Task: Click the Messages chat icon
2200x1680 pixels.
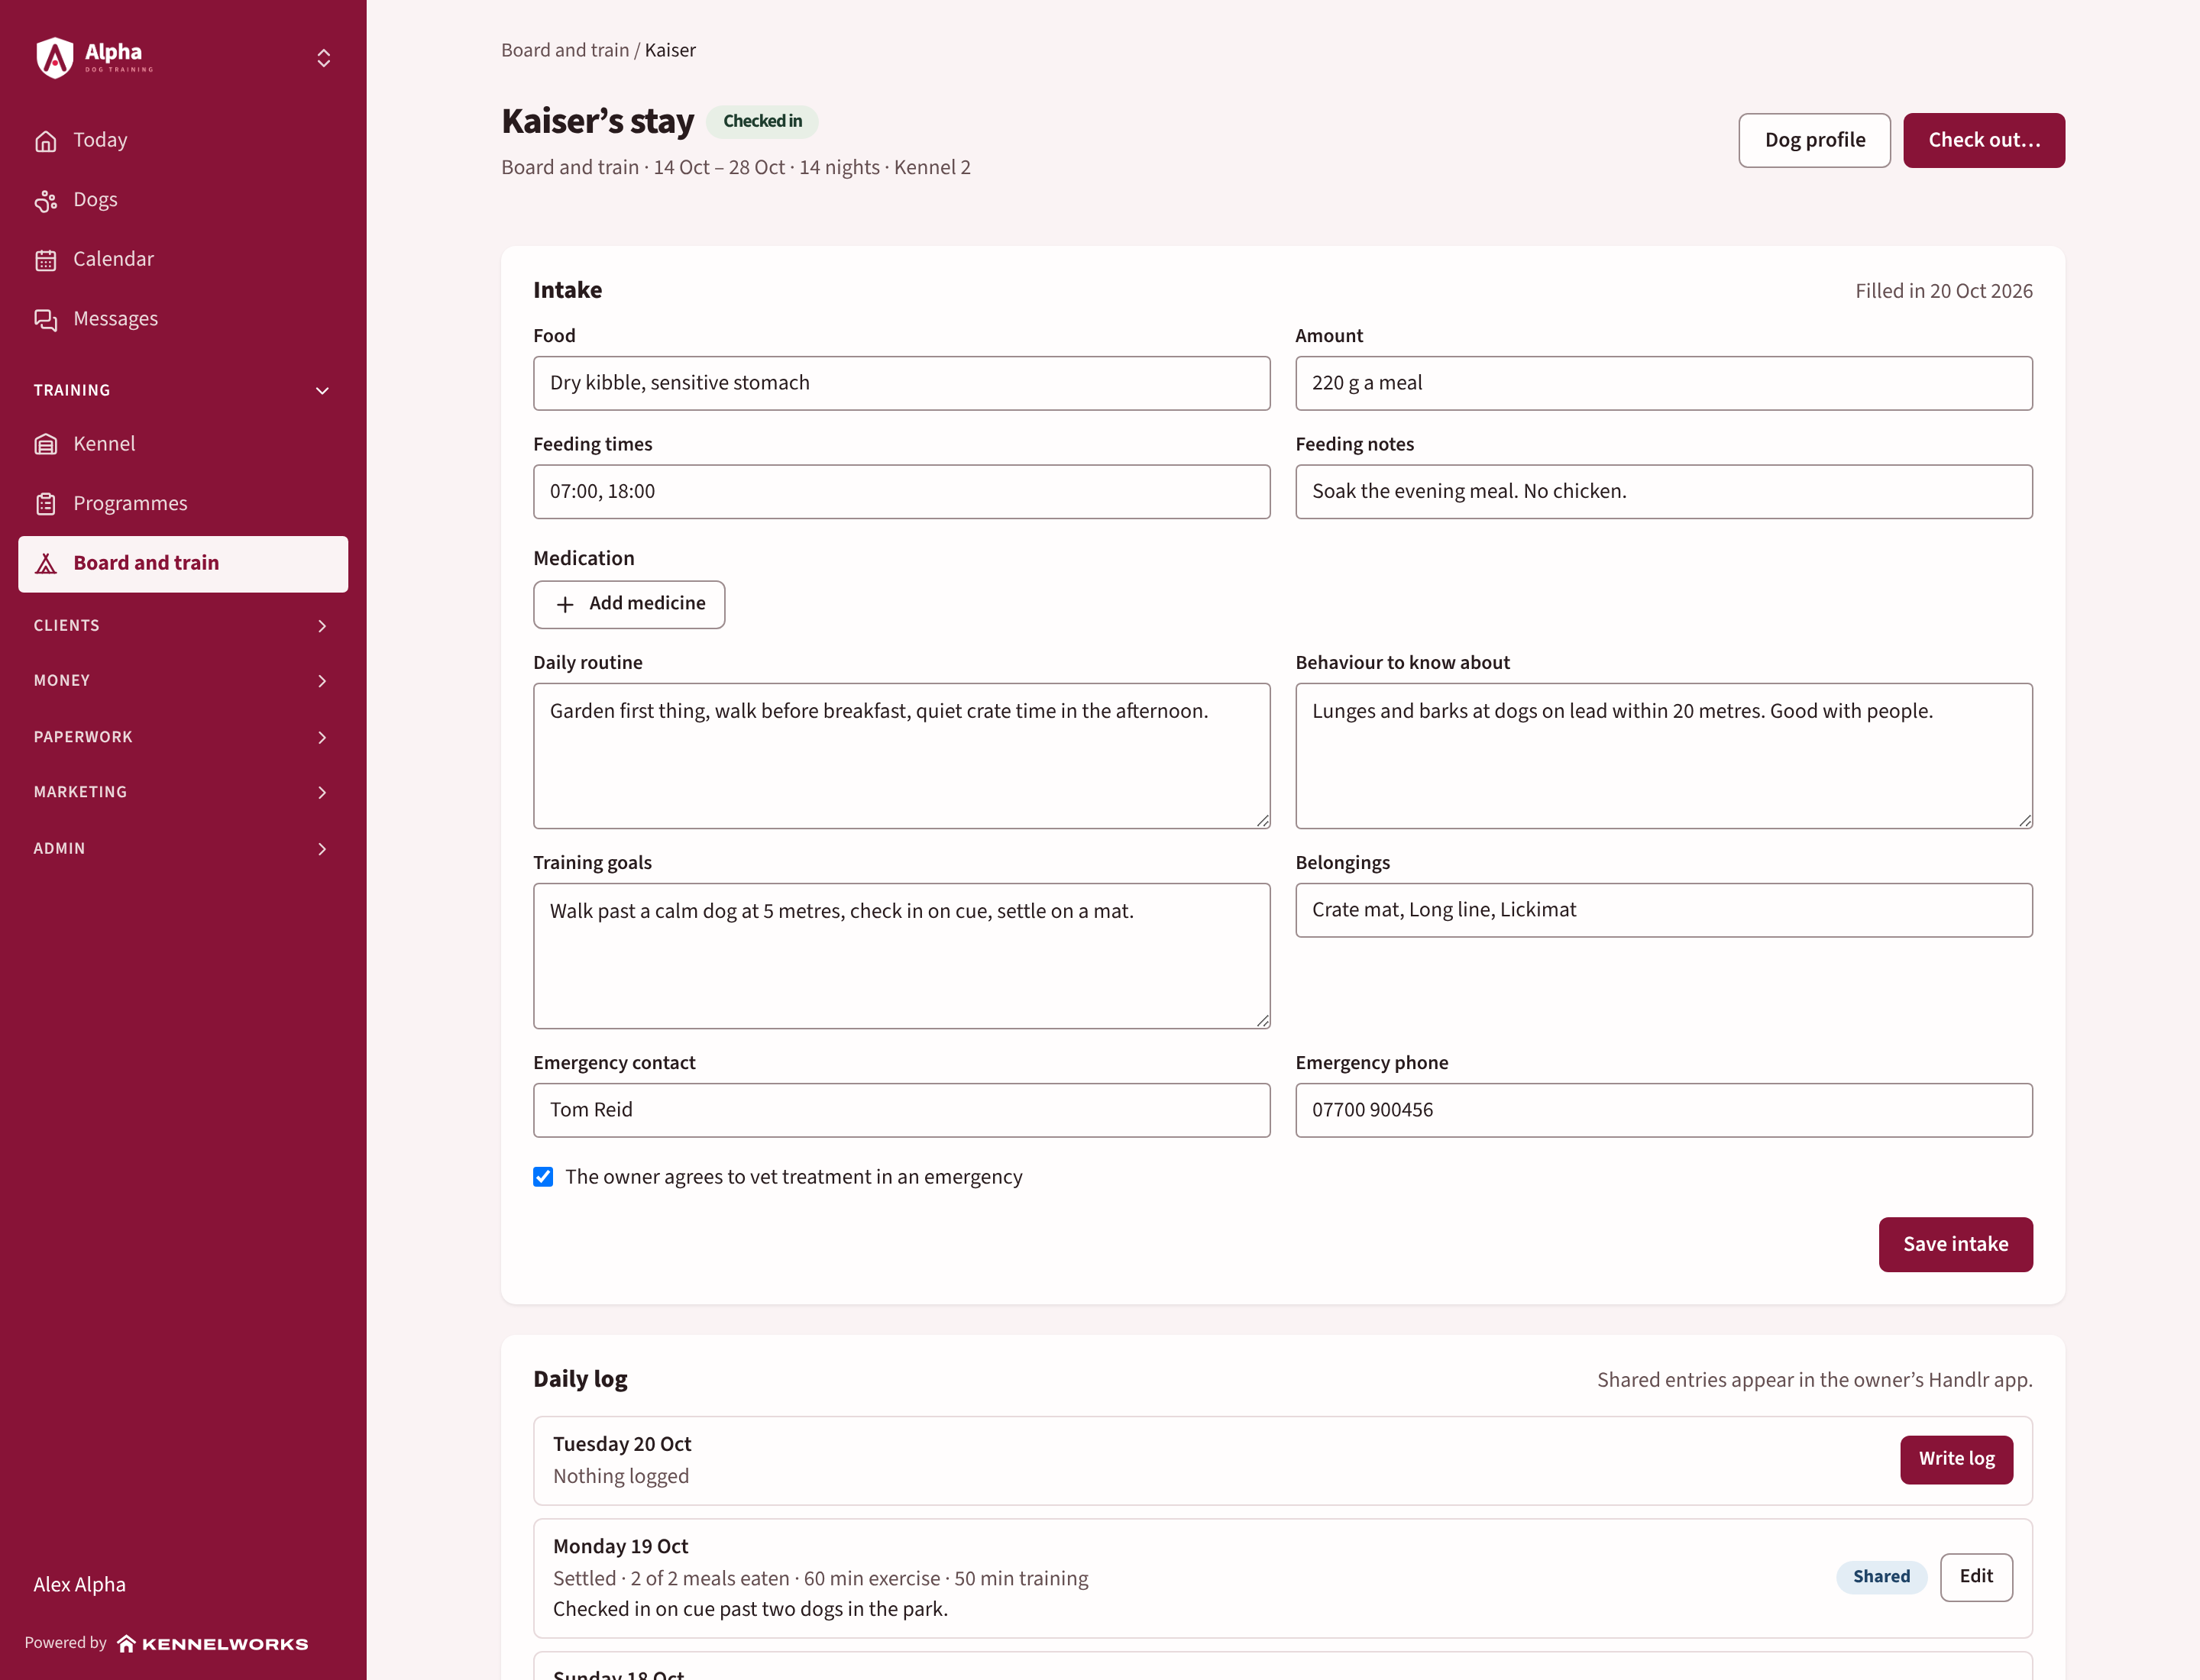Action: point(46,319)
